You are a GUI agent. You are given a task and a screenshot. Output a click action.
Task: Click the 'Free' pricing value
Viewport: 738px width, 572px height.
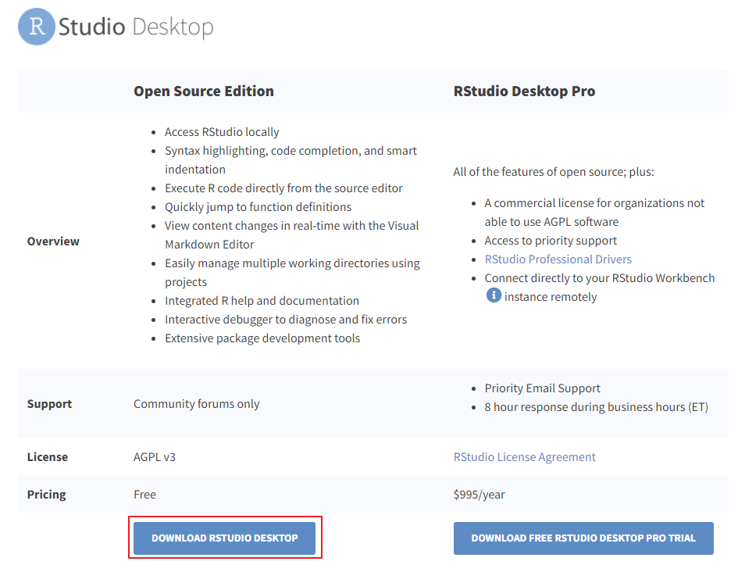pyautogui.click(x=144, y=495)
